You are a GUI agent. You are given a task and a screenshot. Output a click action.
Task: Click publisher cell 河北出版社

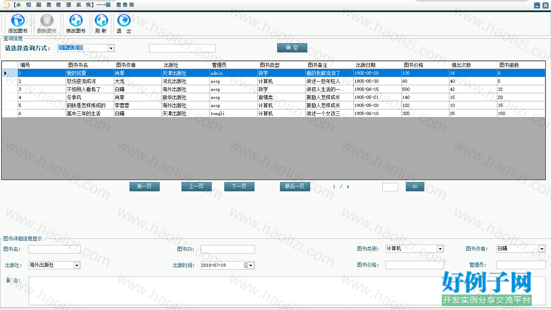[186, 81]
